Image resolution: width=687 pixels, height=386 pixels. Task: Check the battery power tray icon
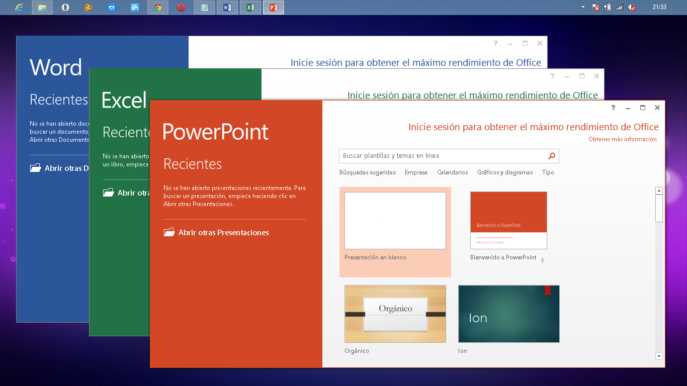pyautogui.click(x=608, y=8)
